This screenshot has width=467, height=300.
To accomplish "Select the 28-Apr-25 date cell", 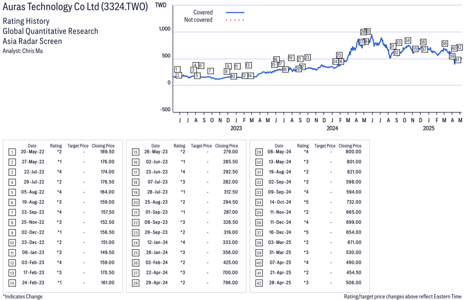I will 280,283.
